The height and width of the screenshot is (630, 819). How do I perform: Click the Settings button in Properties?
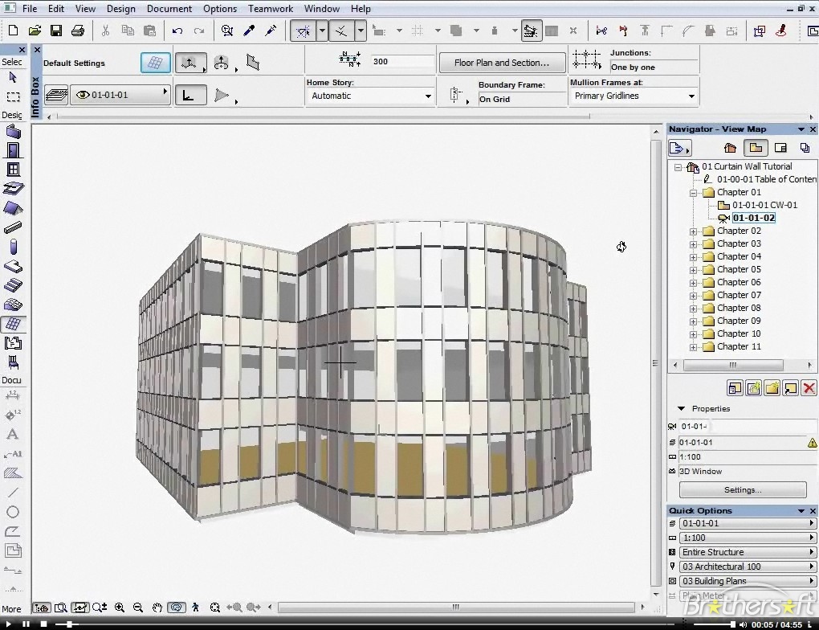click(742, 490)
